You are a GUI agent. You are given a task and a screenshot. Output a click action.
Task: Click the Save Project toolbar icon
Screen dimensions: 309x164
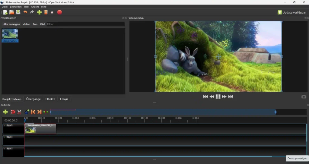(18, 12)
